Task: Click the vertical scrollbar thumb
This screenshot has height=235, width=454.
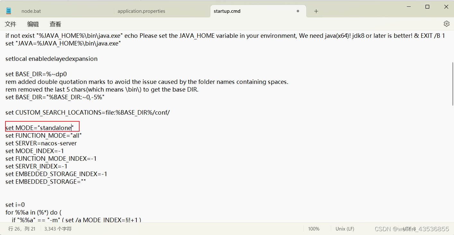Action: pos(452,84)
